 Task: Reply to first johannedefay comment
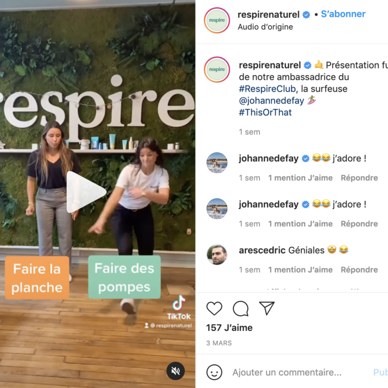point(360,177)
